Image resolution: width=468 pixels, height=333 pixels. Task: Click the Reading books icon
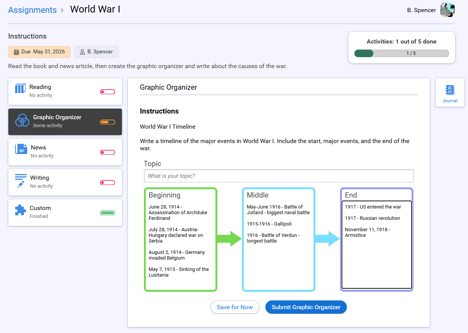[x=20, y=88]
